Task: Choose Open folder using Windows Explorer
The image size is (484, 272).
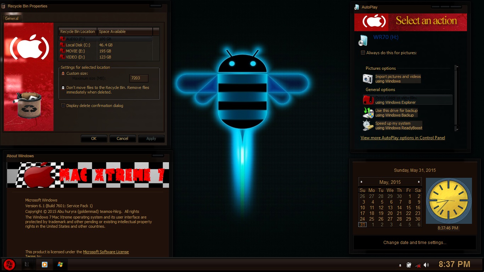Action: [407, 100]
